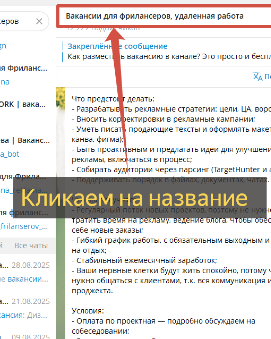The image size is (271, 339).
Task: Switch to the "Все чаты" tab
Action: 31,246
